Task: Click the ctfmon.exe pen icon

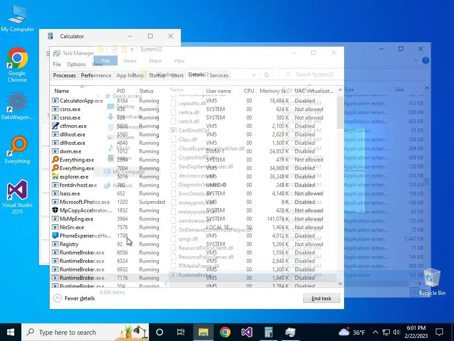Action: point(55,126)
